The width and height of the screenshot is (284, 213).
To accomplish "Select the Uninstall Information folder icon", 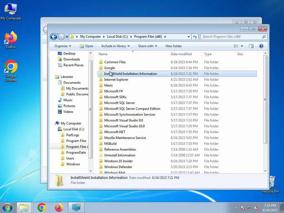I will 101,155.
